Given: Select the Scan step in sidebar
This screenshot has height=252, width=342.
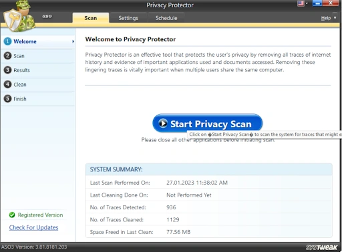Looking at the screenshot, I should (x=38, y=56).
